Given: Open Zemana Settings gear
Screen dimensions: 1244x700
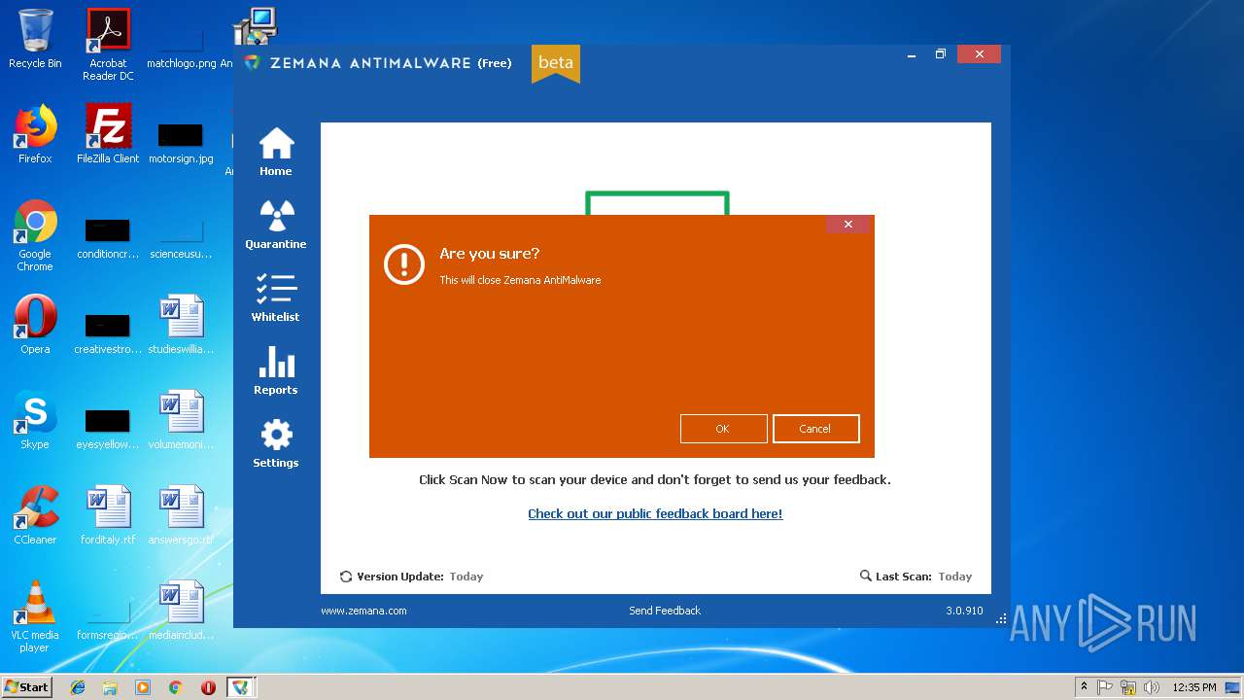Looking at the screenshot, I should tap(276, 443).
